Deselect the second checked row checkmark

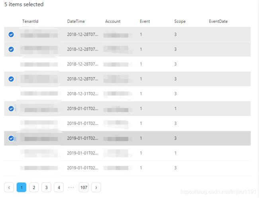(11, 49)
